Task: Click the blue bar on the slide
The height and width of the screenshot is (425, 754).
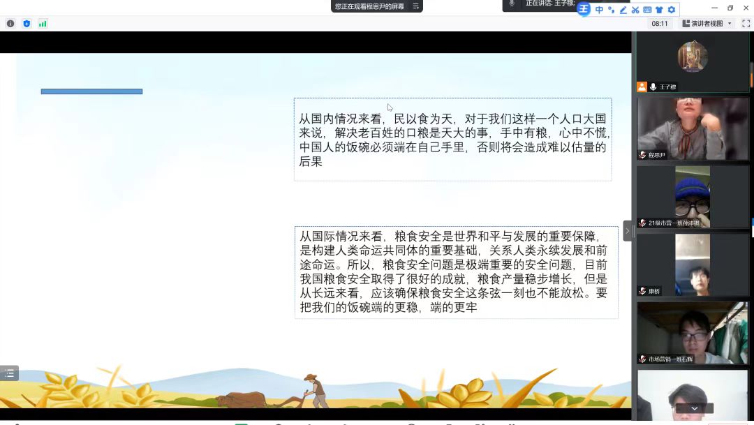Action: [x=91, y=91]
